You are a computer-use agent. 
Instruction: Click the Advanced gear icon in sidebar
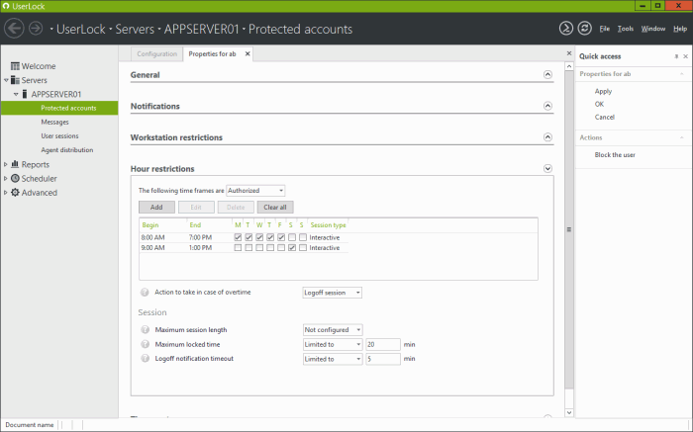15,193
